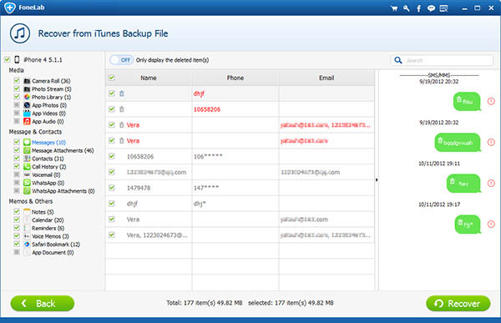Click the WhatsApp category icon
The height and width of the screenshot is (323, 501).
27,183
